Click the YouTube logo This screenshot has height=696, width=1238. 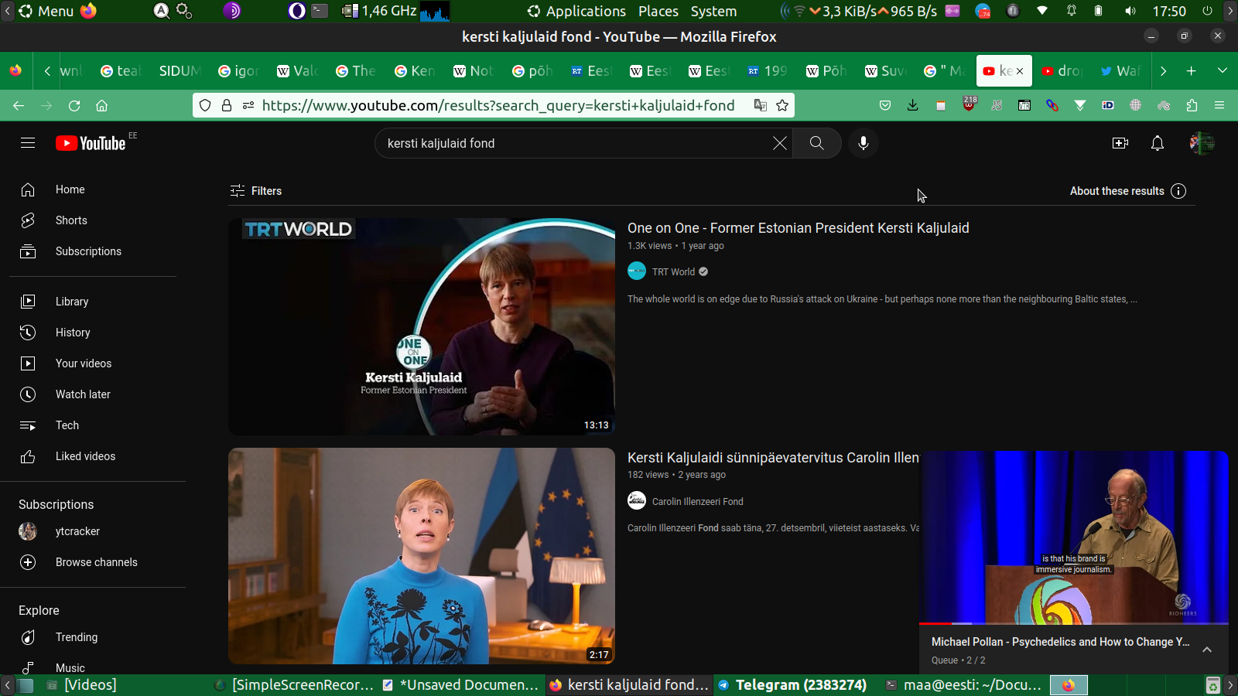pos(91,143)
